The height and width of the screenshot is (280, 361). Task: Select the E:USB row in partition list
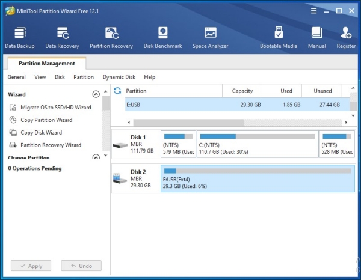point(238,105)
